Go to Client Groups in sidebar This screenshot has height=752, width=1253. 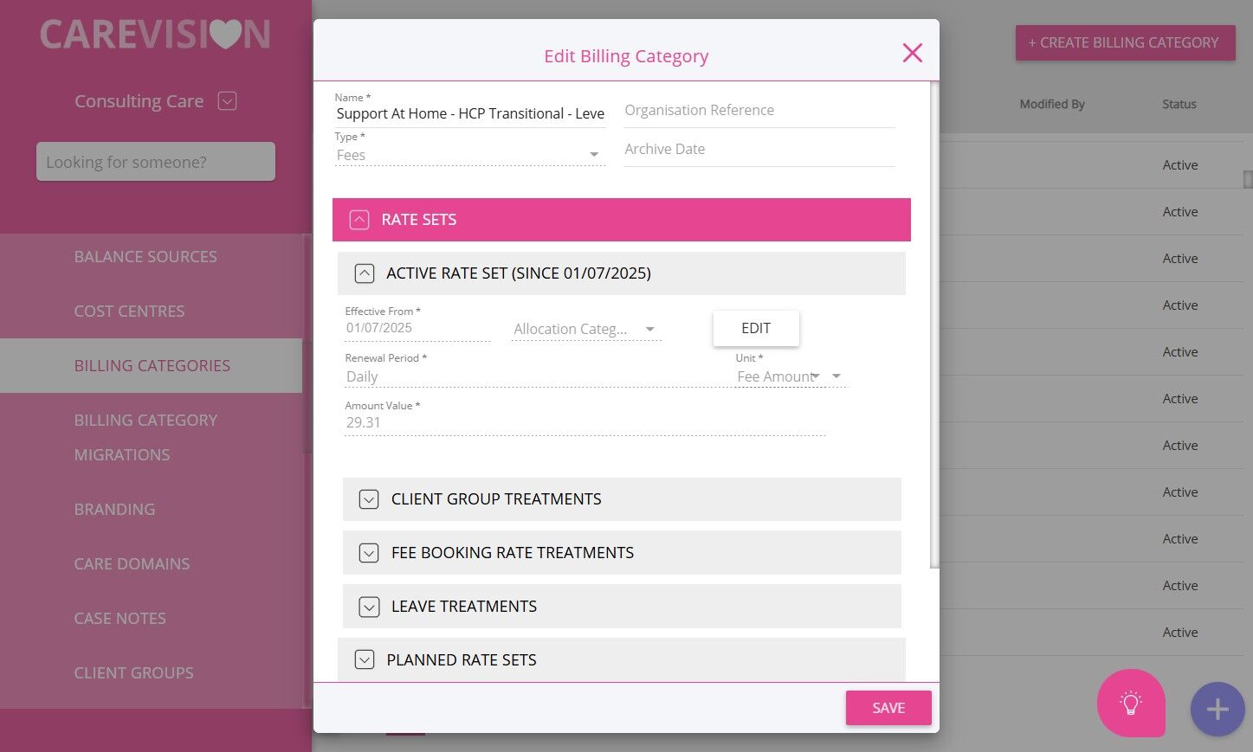[x=133, y=673]
